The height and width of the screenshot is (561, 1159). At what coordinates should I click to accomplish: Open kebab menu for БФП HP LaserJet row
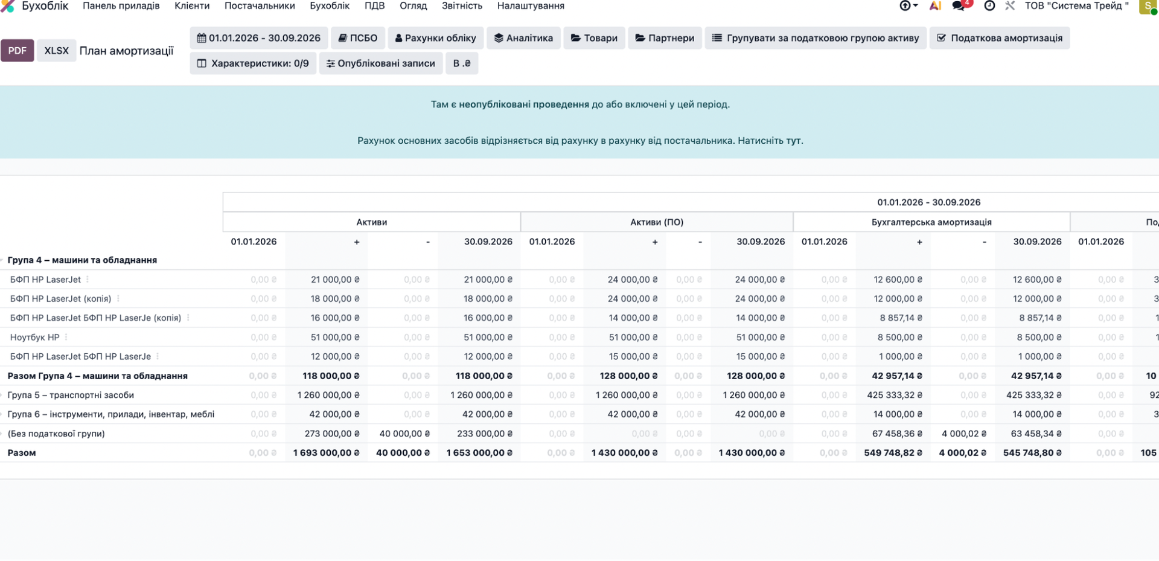pyautogui.click(x=88, y=280)
